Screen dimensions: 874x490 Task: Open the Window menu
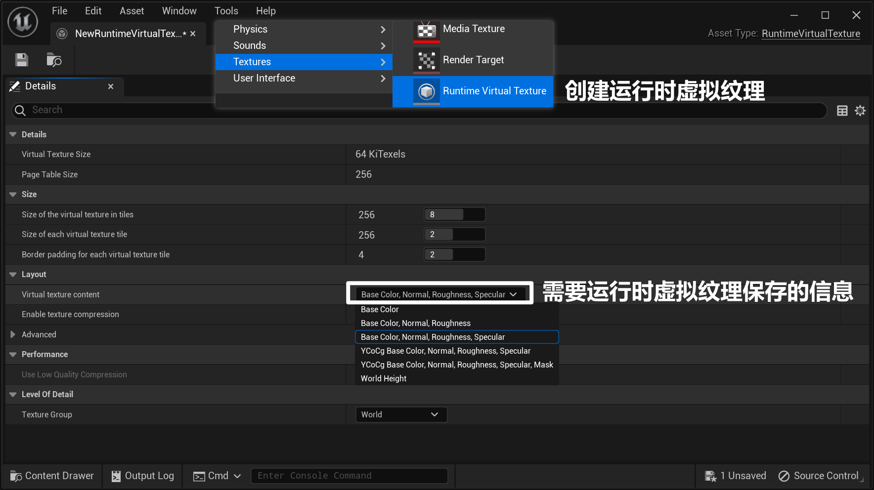pos(179,11)
